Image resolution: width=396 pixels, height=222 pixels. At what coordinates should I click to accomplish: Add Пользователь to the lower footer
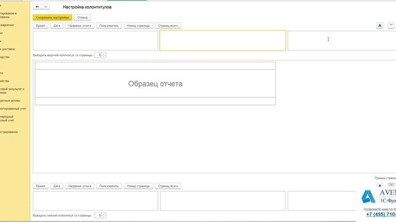109,186
